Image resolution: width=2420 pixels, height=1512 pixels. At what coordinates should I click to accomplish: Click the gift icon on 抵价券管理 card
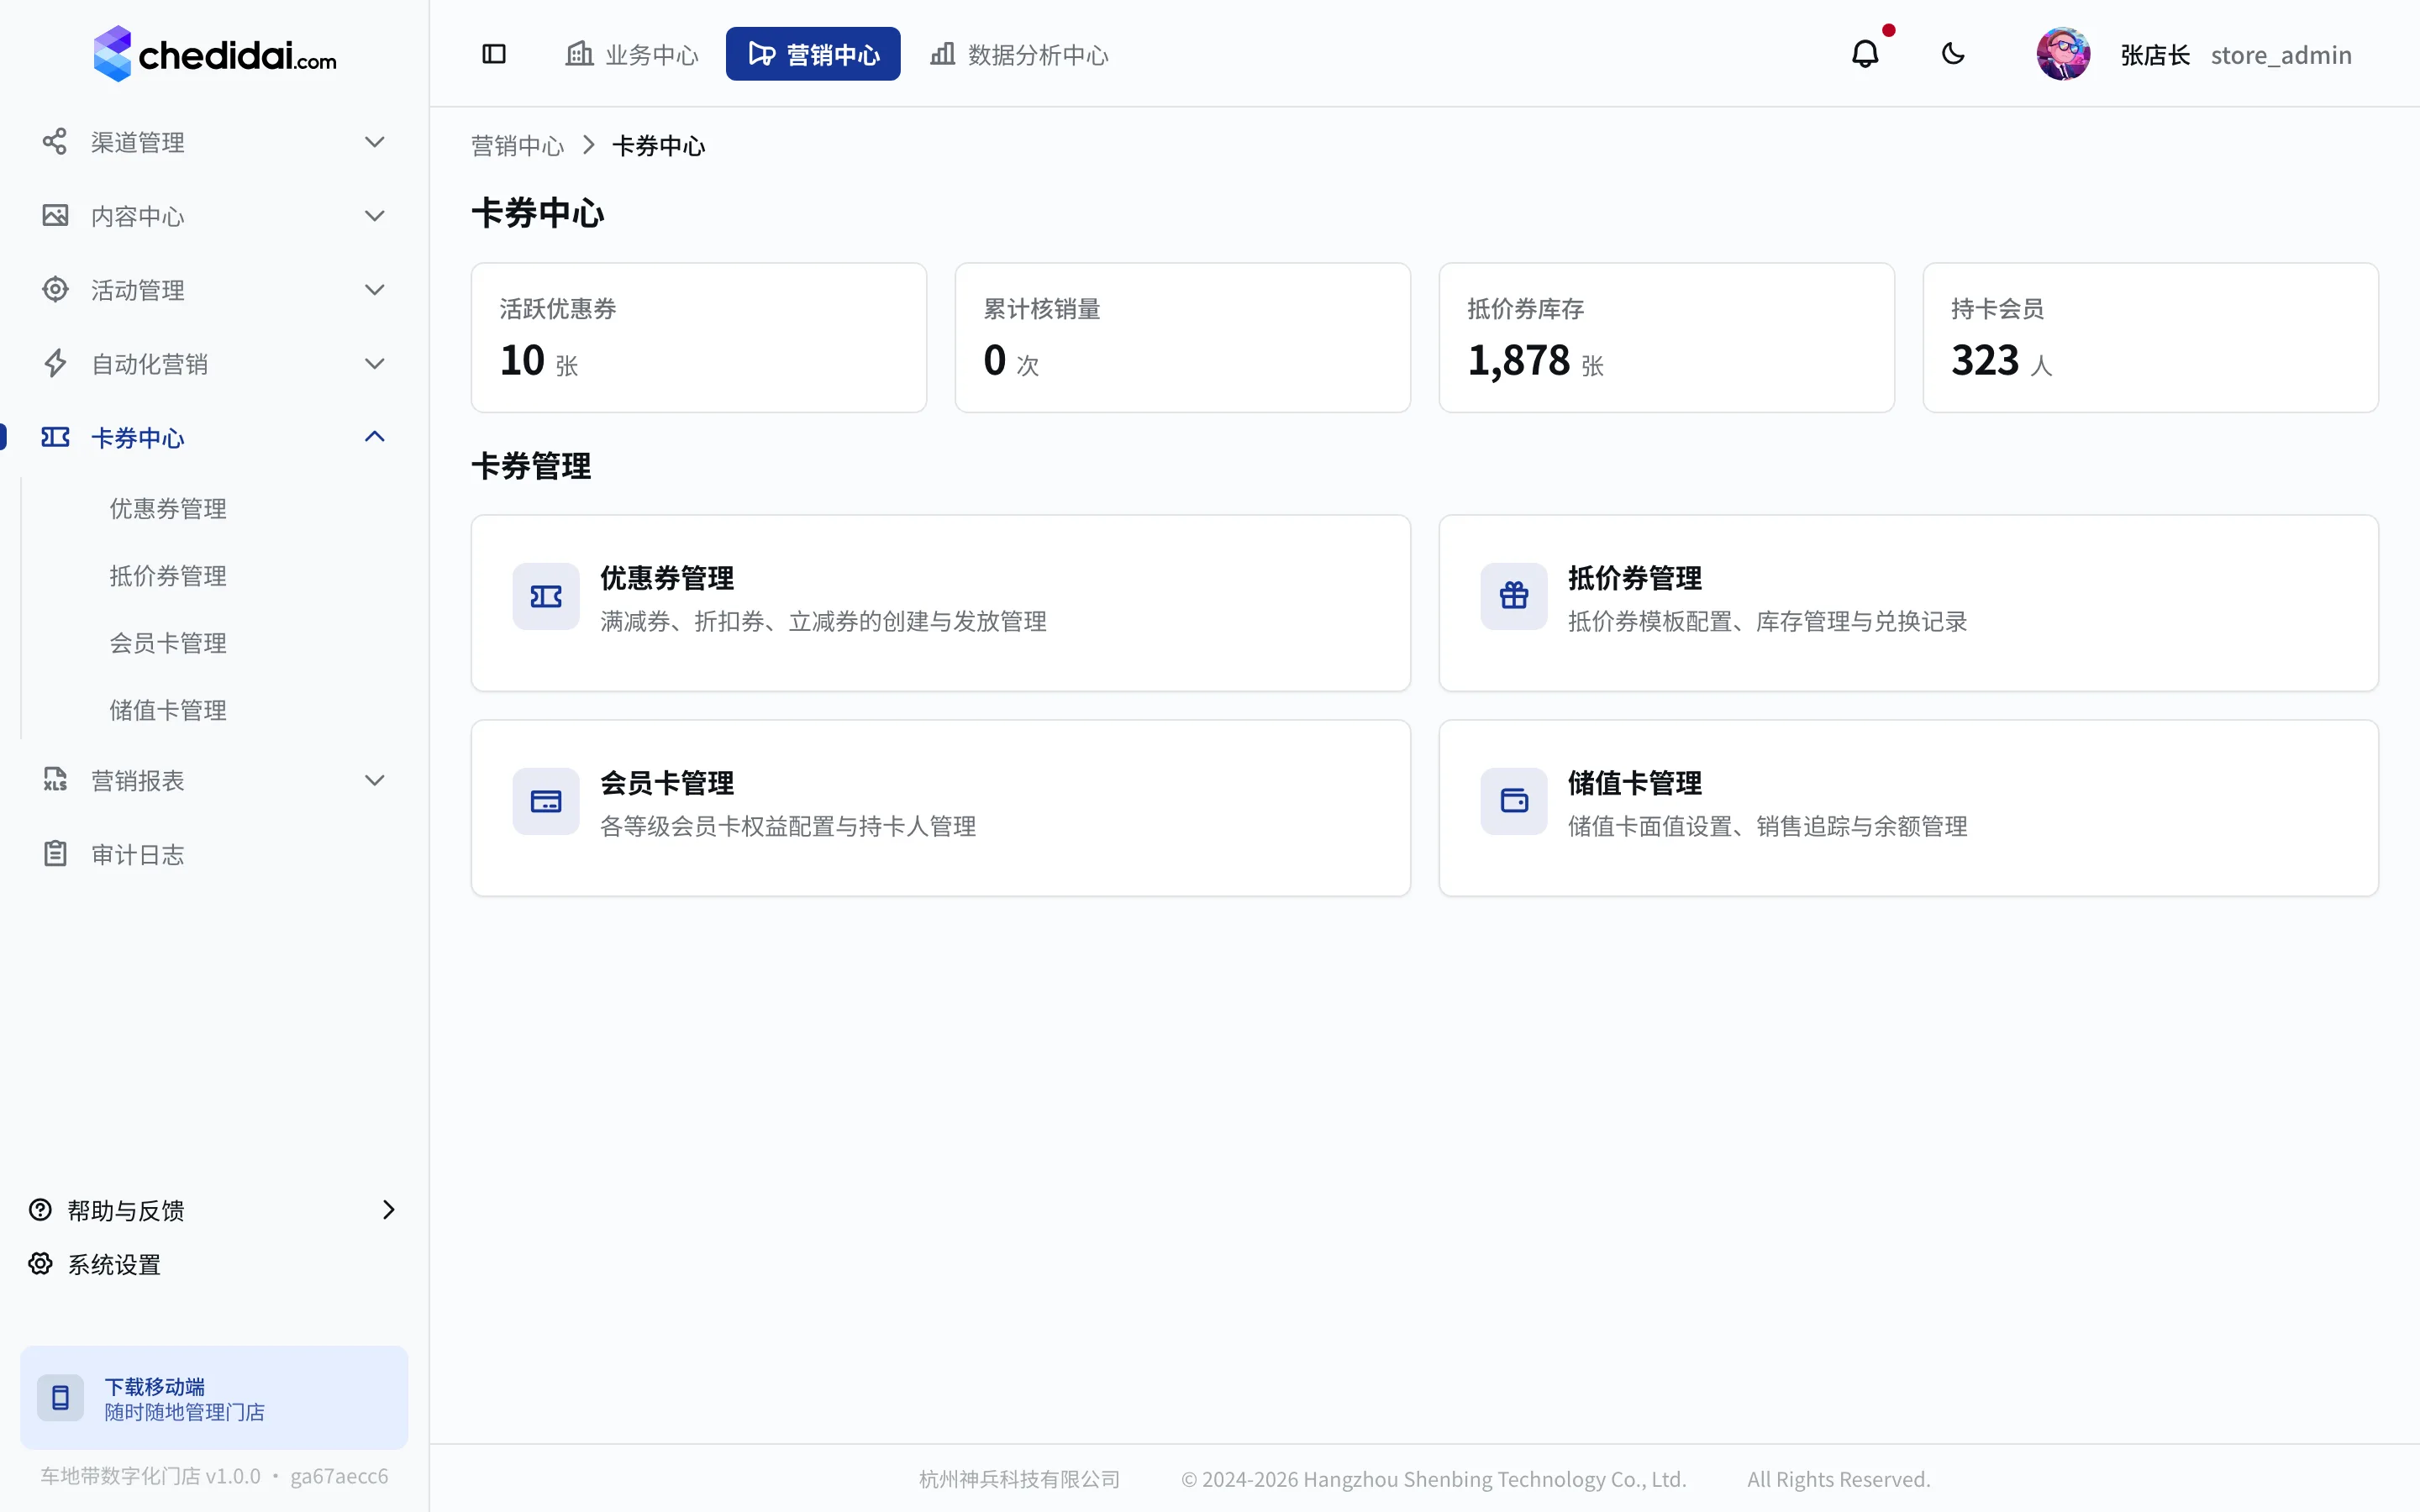coord(1514,597)
